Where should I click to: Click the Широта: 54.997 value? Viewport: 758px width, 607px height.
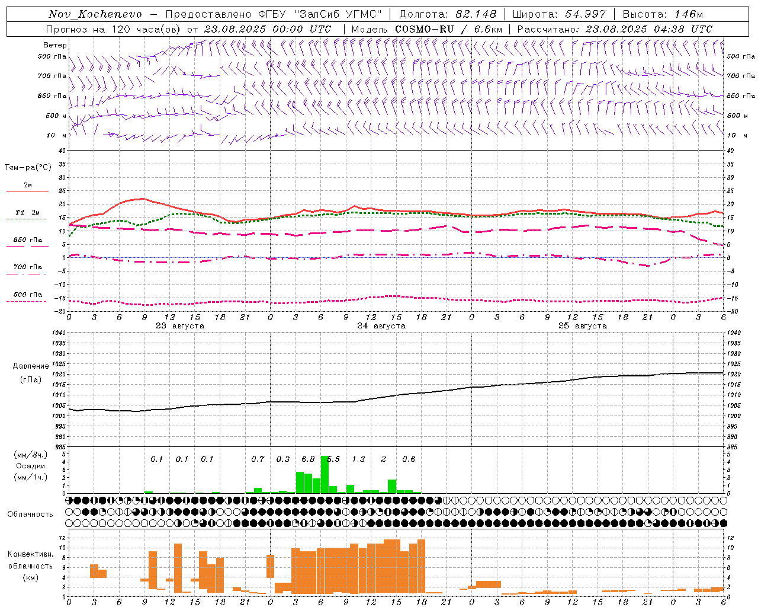click(x=560, y=14)
